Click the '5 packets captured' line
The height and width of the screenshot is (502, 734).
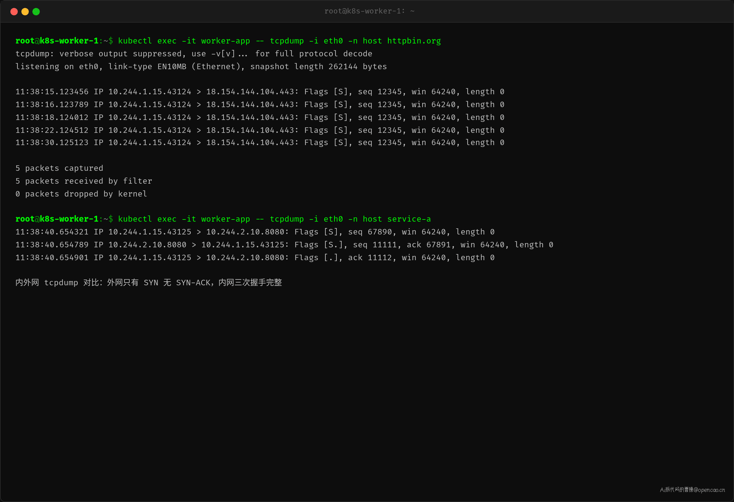pyautogui.click(x=59, y=168)
